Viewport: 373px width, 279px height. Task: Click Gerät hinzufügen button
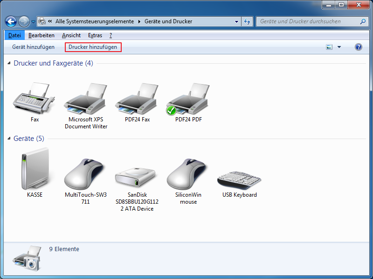(x=33, y=47)
